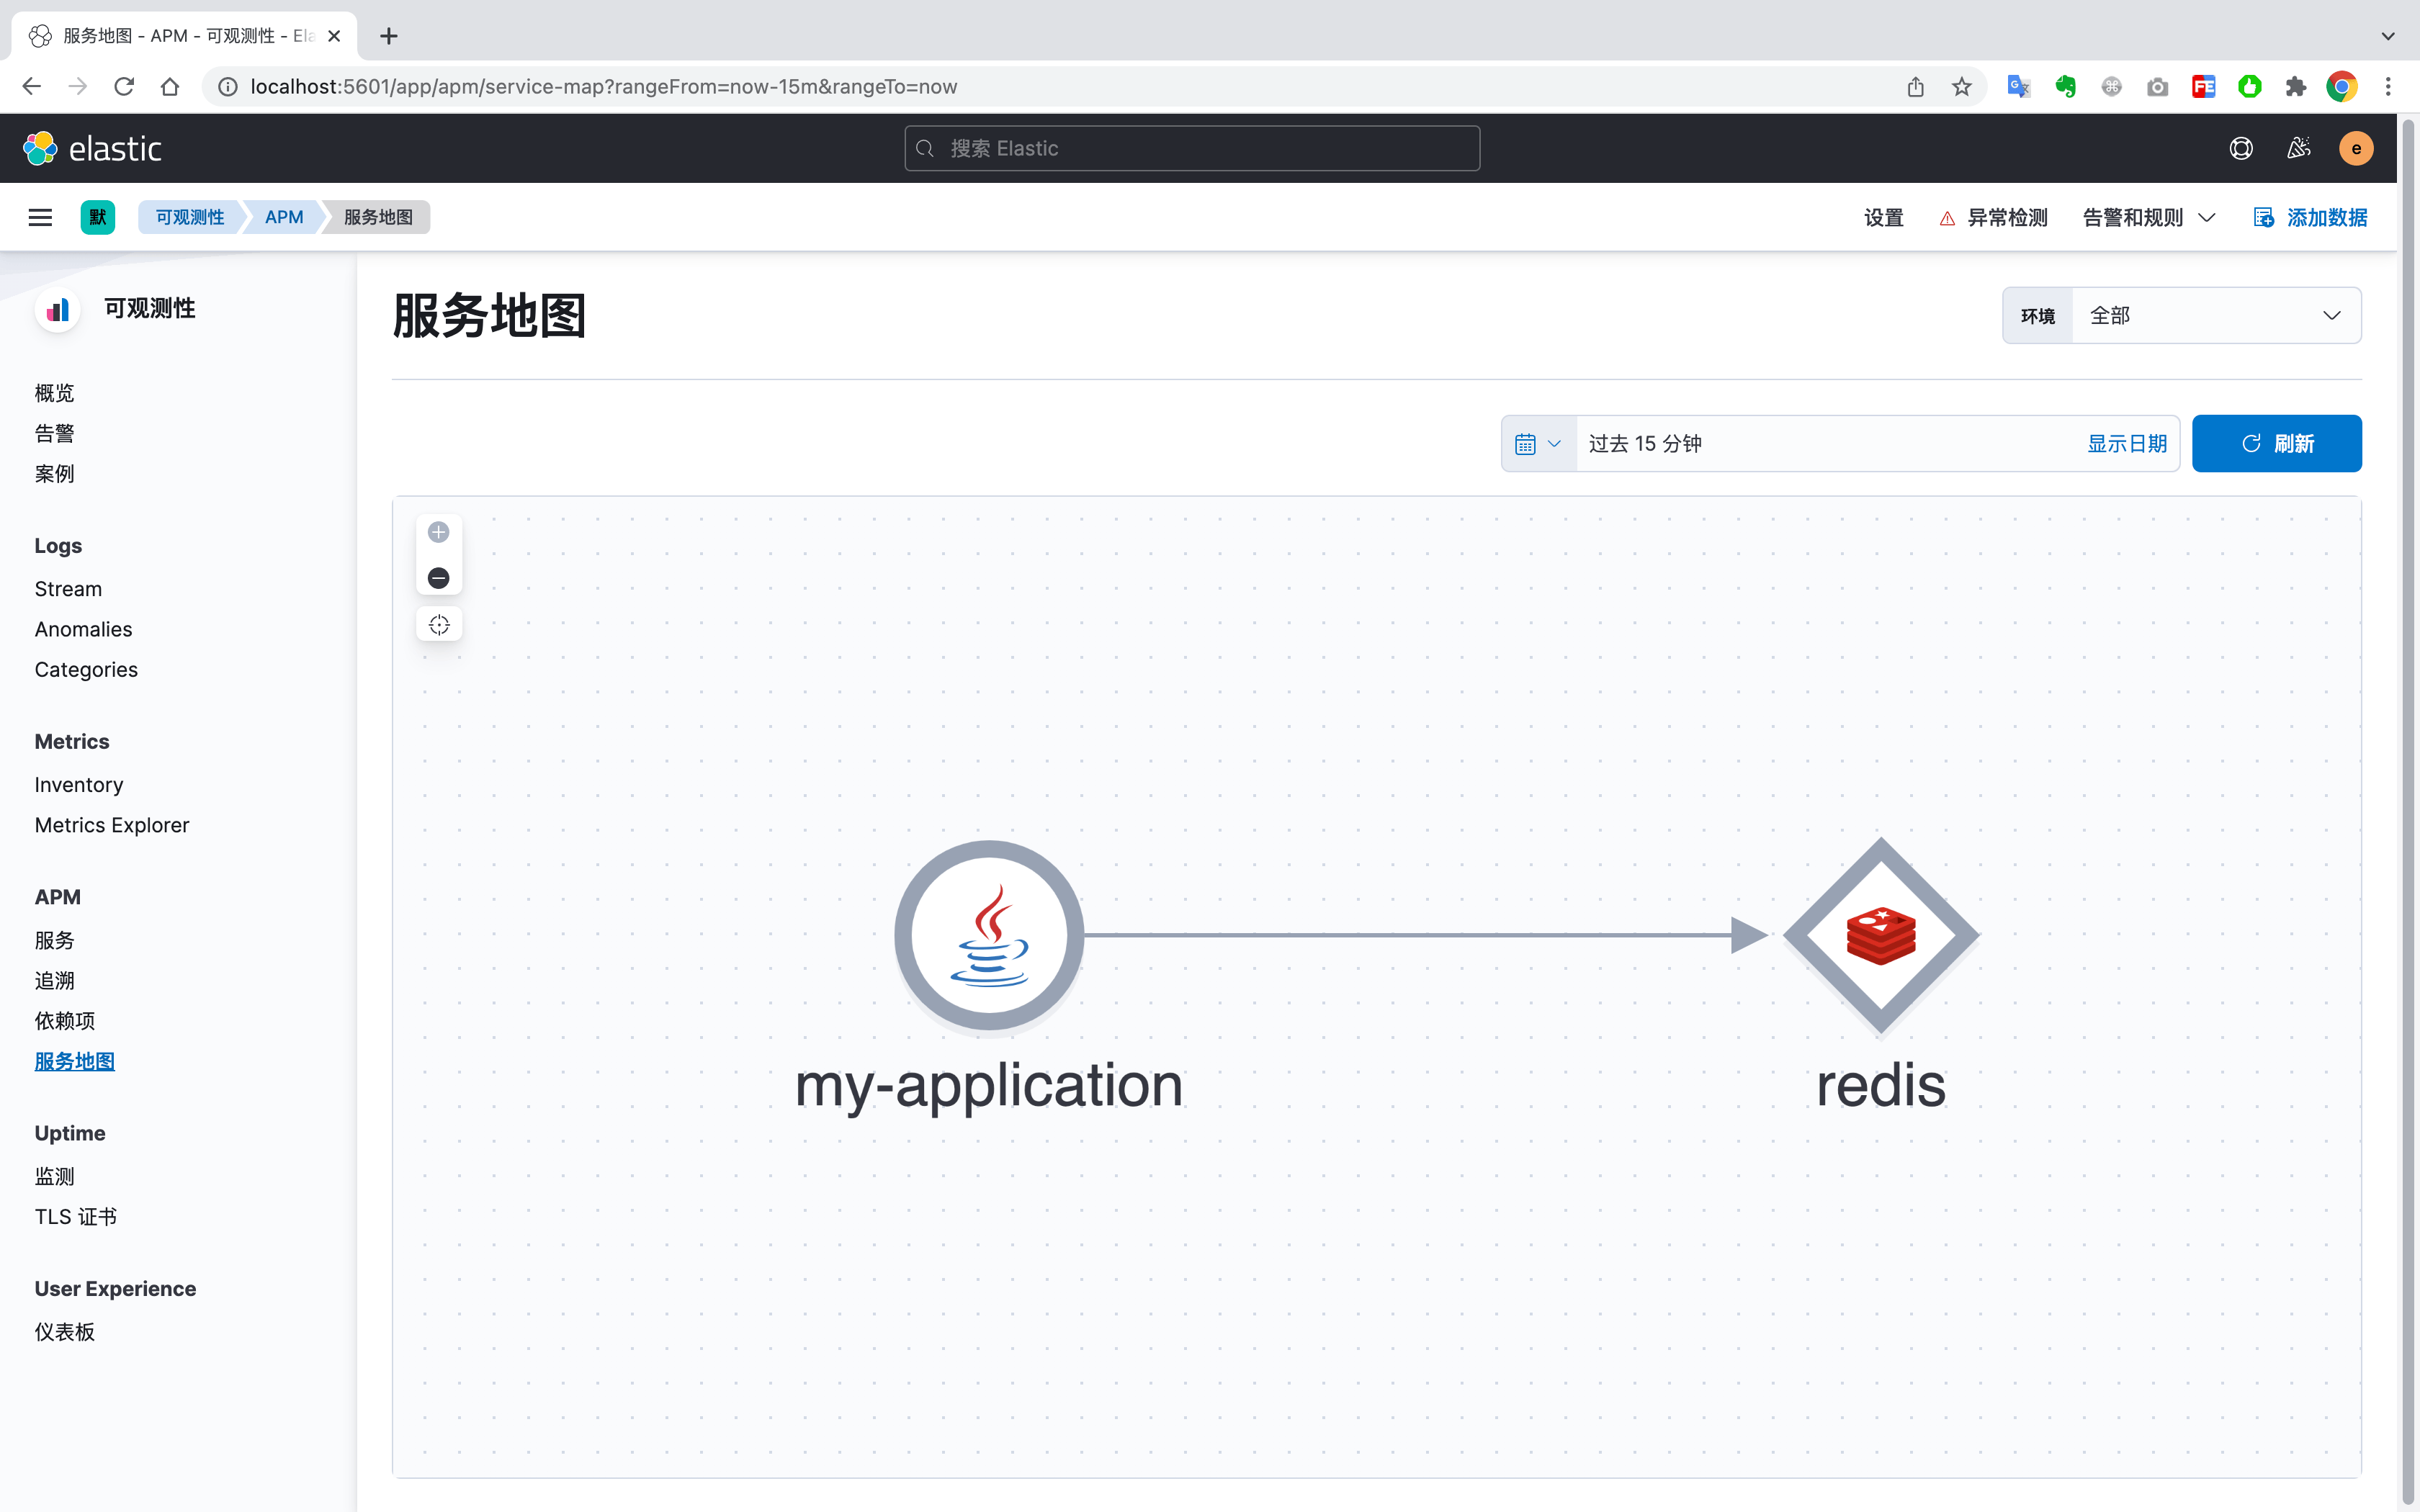Click the browser address bar URL
The image size is (2420, 1512).
[603, 87]
